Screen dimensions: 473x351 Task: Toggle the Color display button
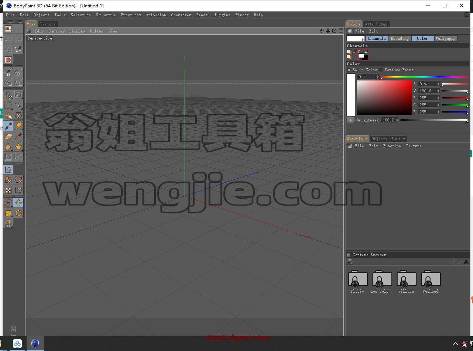click(423, 38)
